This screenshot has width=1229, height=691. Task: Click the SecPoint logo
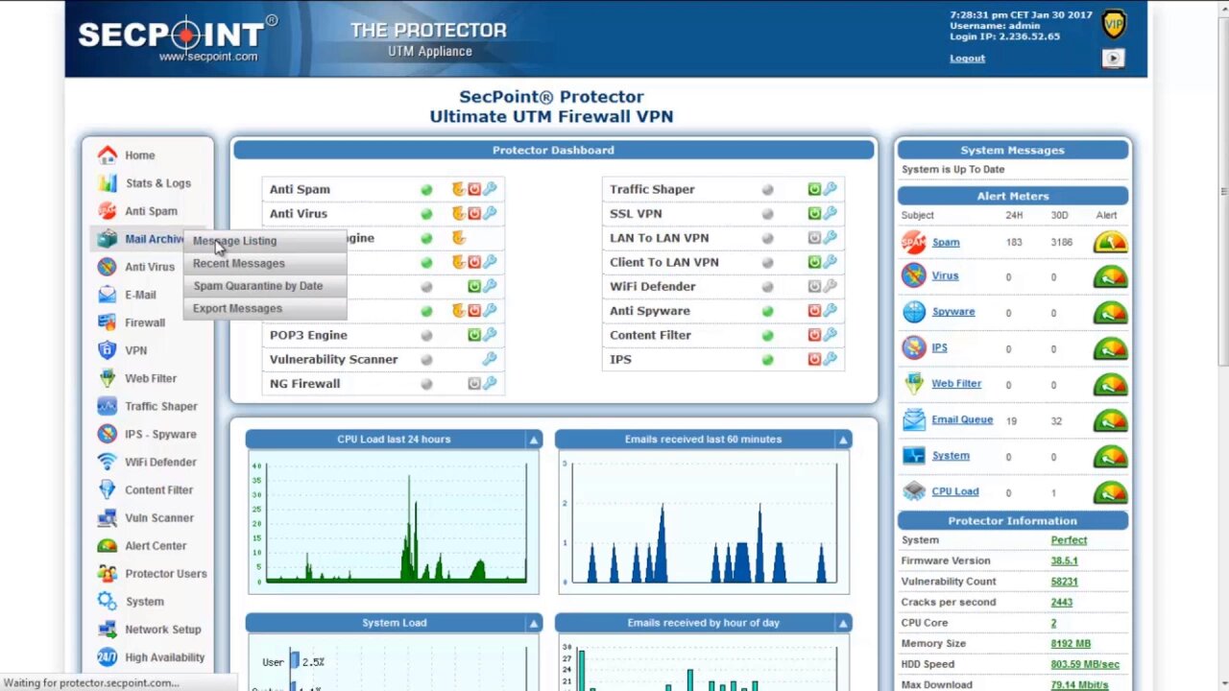click(178, 36)
